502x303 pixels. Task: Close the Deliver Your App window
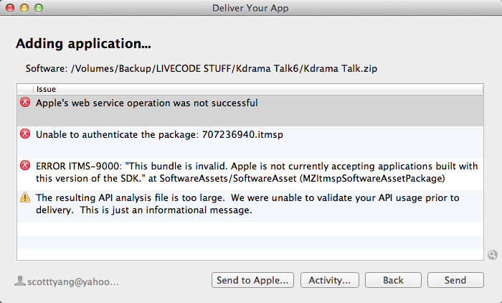[11, 7]
